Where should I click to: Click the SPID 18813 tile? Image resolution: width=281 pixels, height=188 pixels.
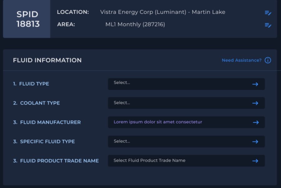[x=27, y=19]
